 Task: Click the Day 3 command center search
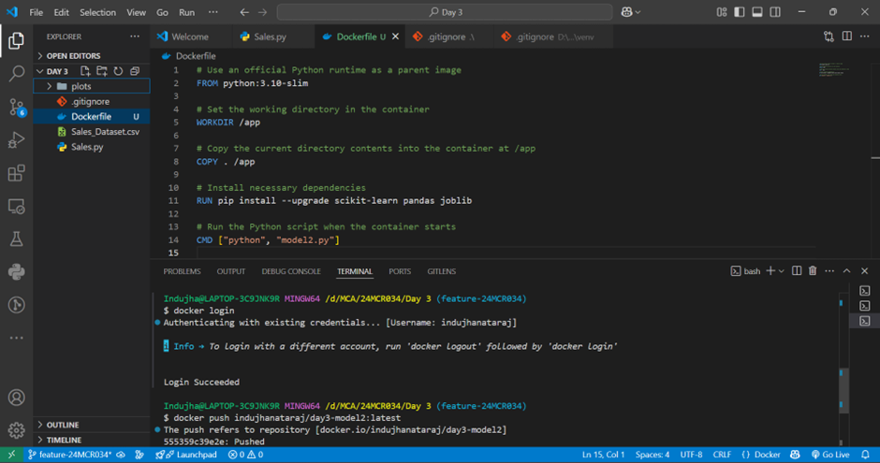[x=445, y=12]
